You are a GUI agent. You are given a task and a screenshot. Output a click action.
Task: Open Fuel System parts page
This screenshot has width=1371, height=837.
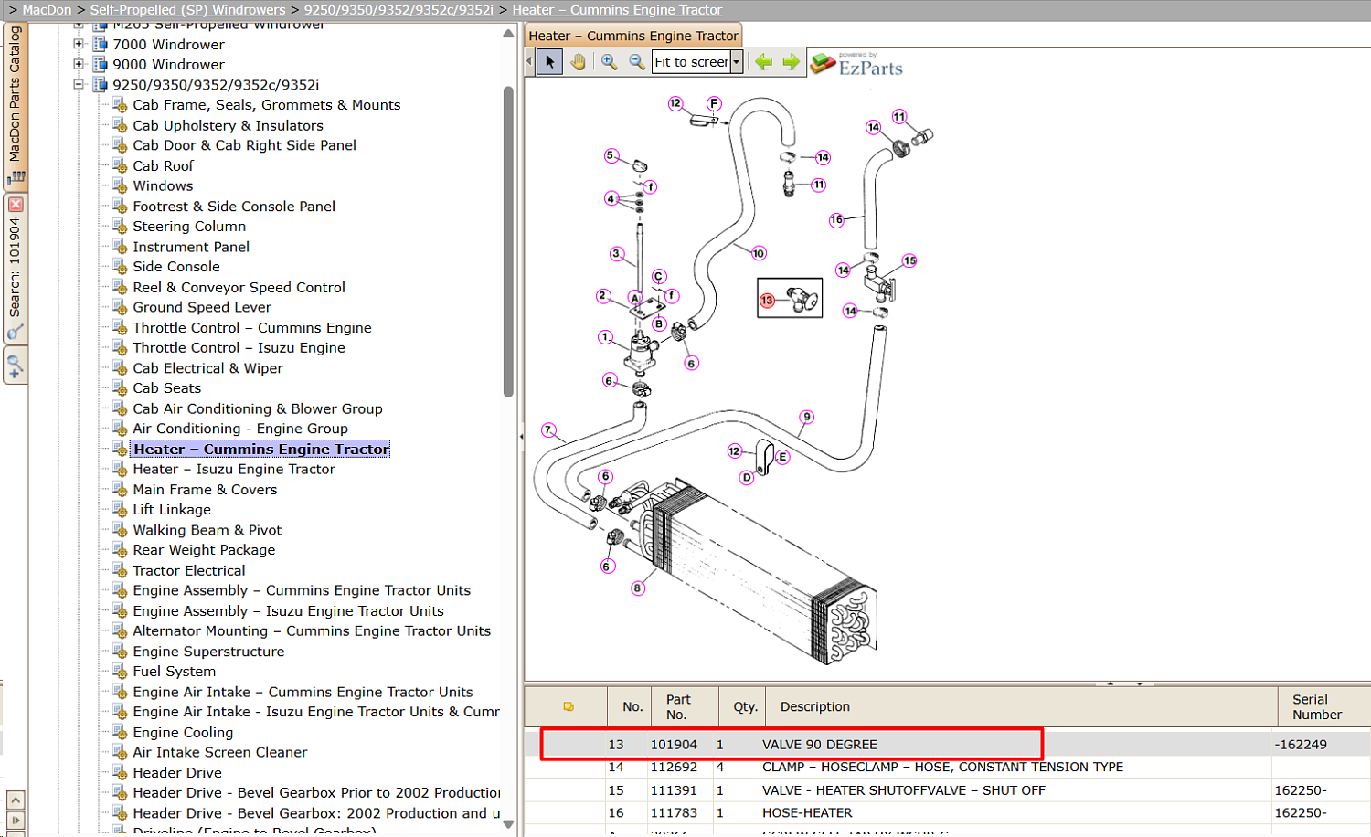(174, 672)
